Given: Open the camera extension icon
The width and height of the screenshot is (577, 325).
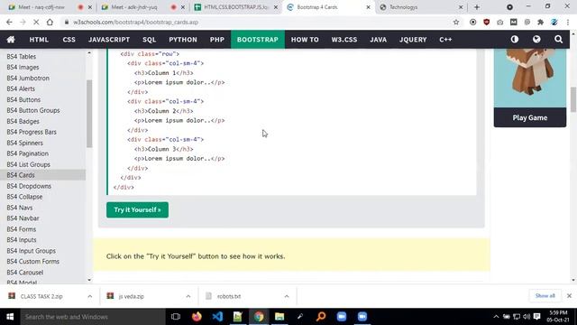Looking at the screenshot, I should click(x=500, y=22).
